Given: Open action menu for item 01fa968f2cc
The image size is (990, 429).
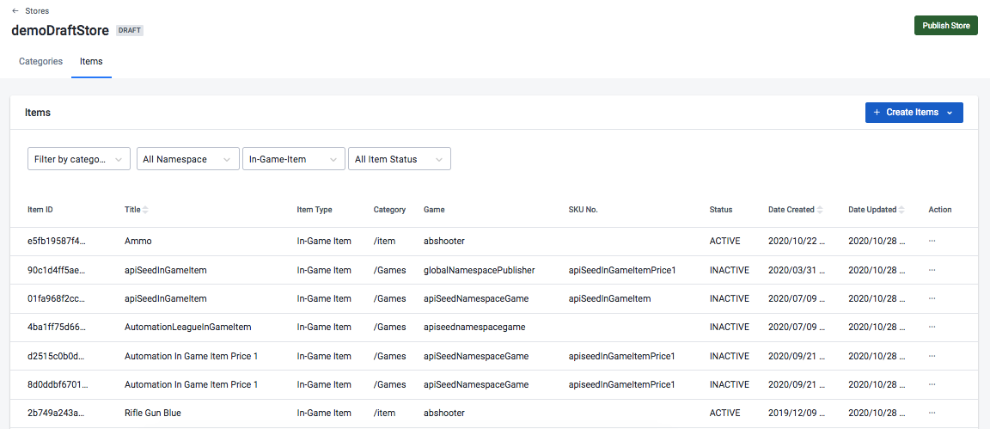Looking at the screenshot, I should click(932, 298).
